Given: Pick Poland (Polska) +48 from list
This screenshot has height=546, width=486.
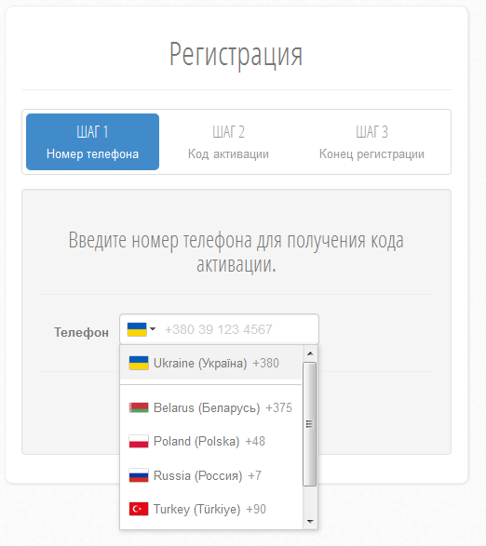Looking at the screenshot, I should click(211, 441).
